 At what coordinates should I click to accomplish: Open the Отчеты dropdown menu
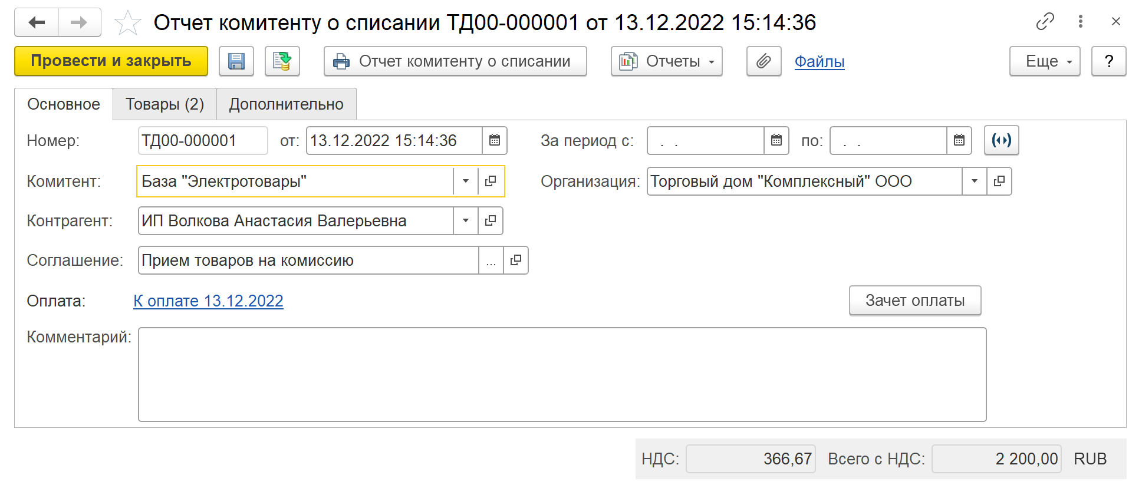coord(667,61)
